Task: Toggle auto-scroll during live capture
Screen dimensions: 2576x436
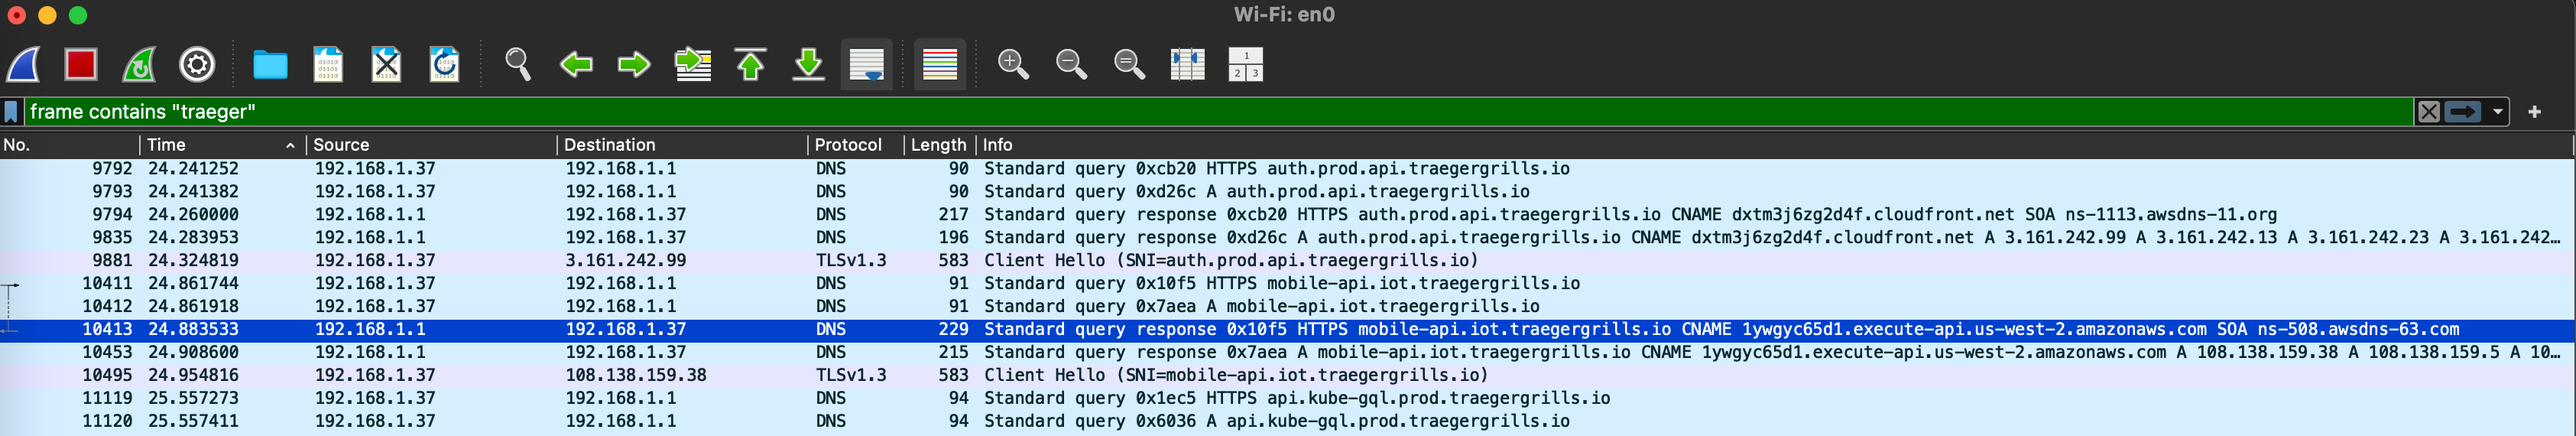Action: pyautogui.click(x=866, y=65)
